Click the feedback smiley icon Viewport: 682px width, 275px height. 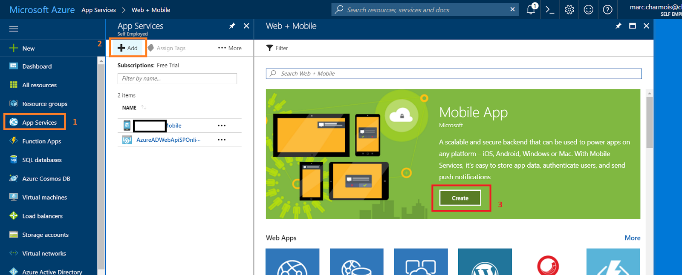click(588, 10)
